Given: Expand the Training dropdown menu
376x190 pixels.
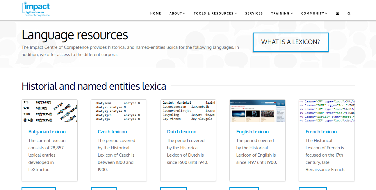Looking at the screenshot, I should coord(281,14).
